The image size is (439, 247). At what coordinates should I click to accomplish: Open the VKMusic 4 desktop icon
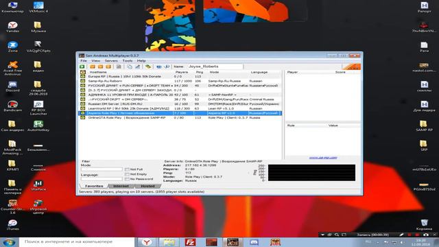(x=38, y=8)
